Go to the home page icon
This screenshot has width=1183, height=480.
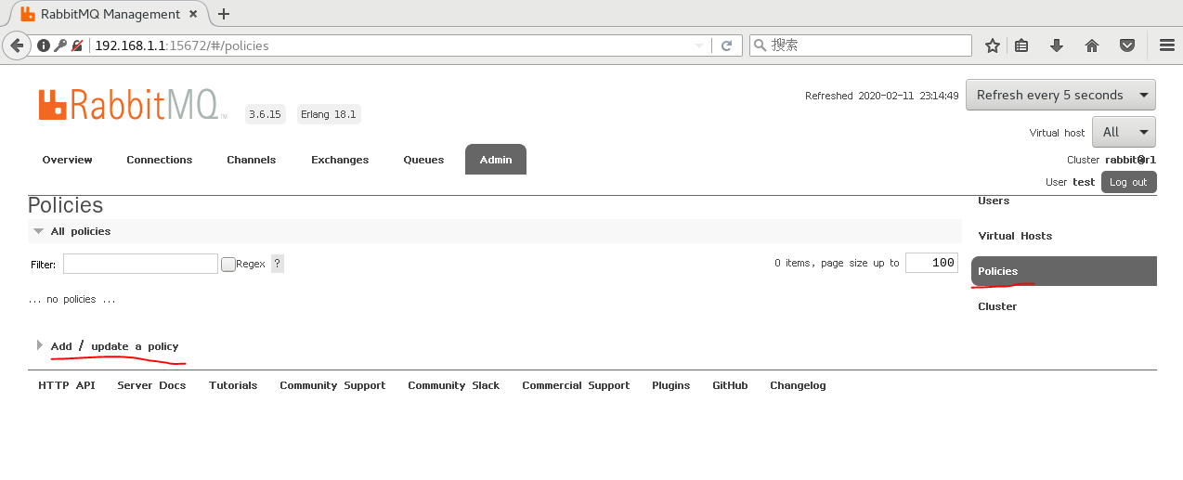click(x=1092, y=45)
